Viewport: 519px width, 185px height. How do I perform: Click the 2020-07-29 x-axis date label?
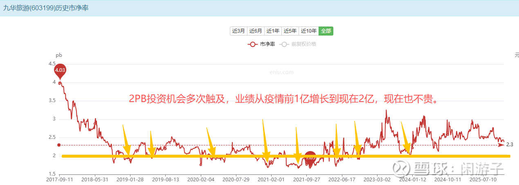pyautogui.click(x=236, y=179)
